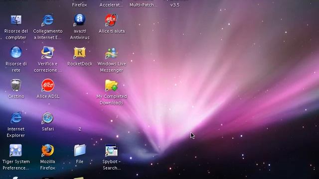
Task: Launch avast! Antivirus shortcut
Action: (80, 20)
